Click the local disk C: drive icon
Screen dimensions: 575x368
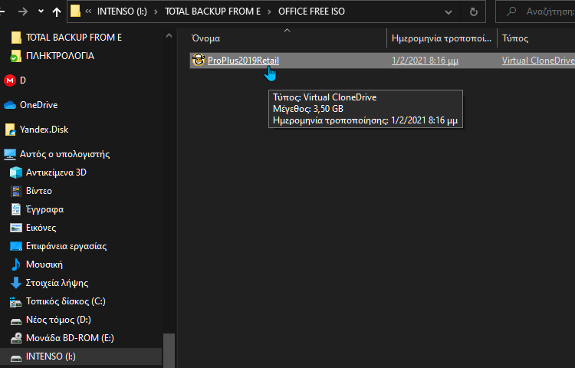pyautogui.click(x=16, y=301)
